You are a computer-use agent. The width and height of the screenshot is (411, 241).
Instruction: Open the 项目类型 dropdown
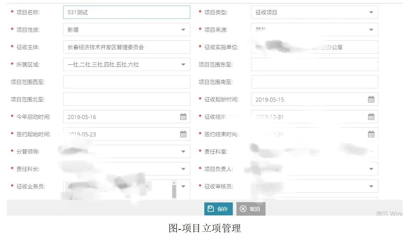372,12
